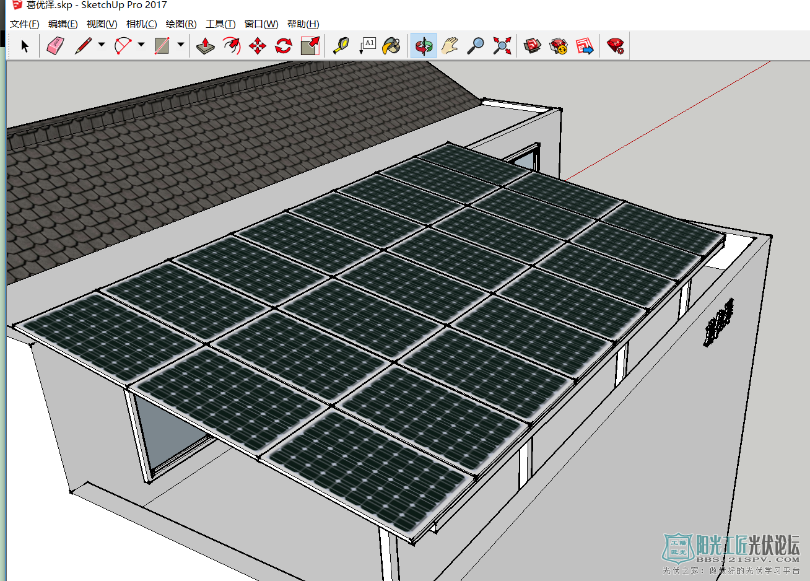Open the 绘图(R) menu
The height and width of the screenshot is (581, 810).
tap(181, 24)
